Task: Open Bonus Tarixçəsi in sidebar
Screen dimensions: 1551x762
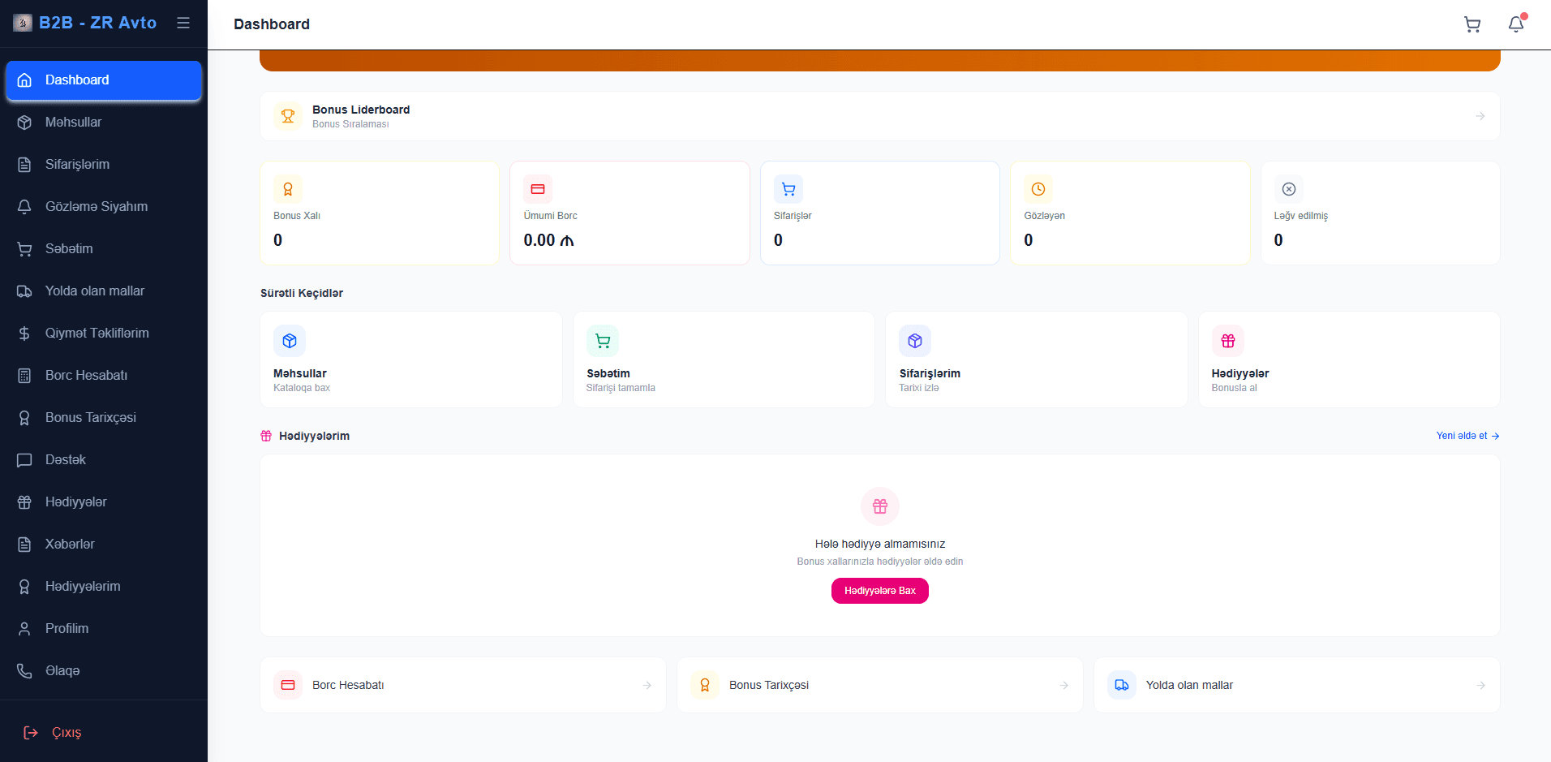Action: coord(104,418)
